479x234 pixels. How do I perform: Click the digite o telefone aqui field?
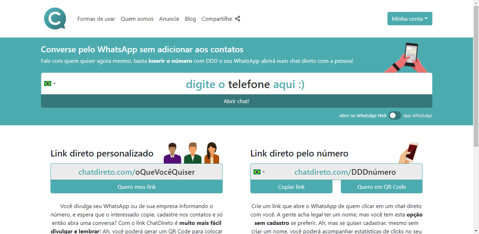(x=245, y=84)
